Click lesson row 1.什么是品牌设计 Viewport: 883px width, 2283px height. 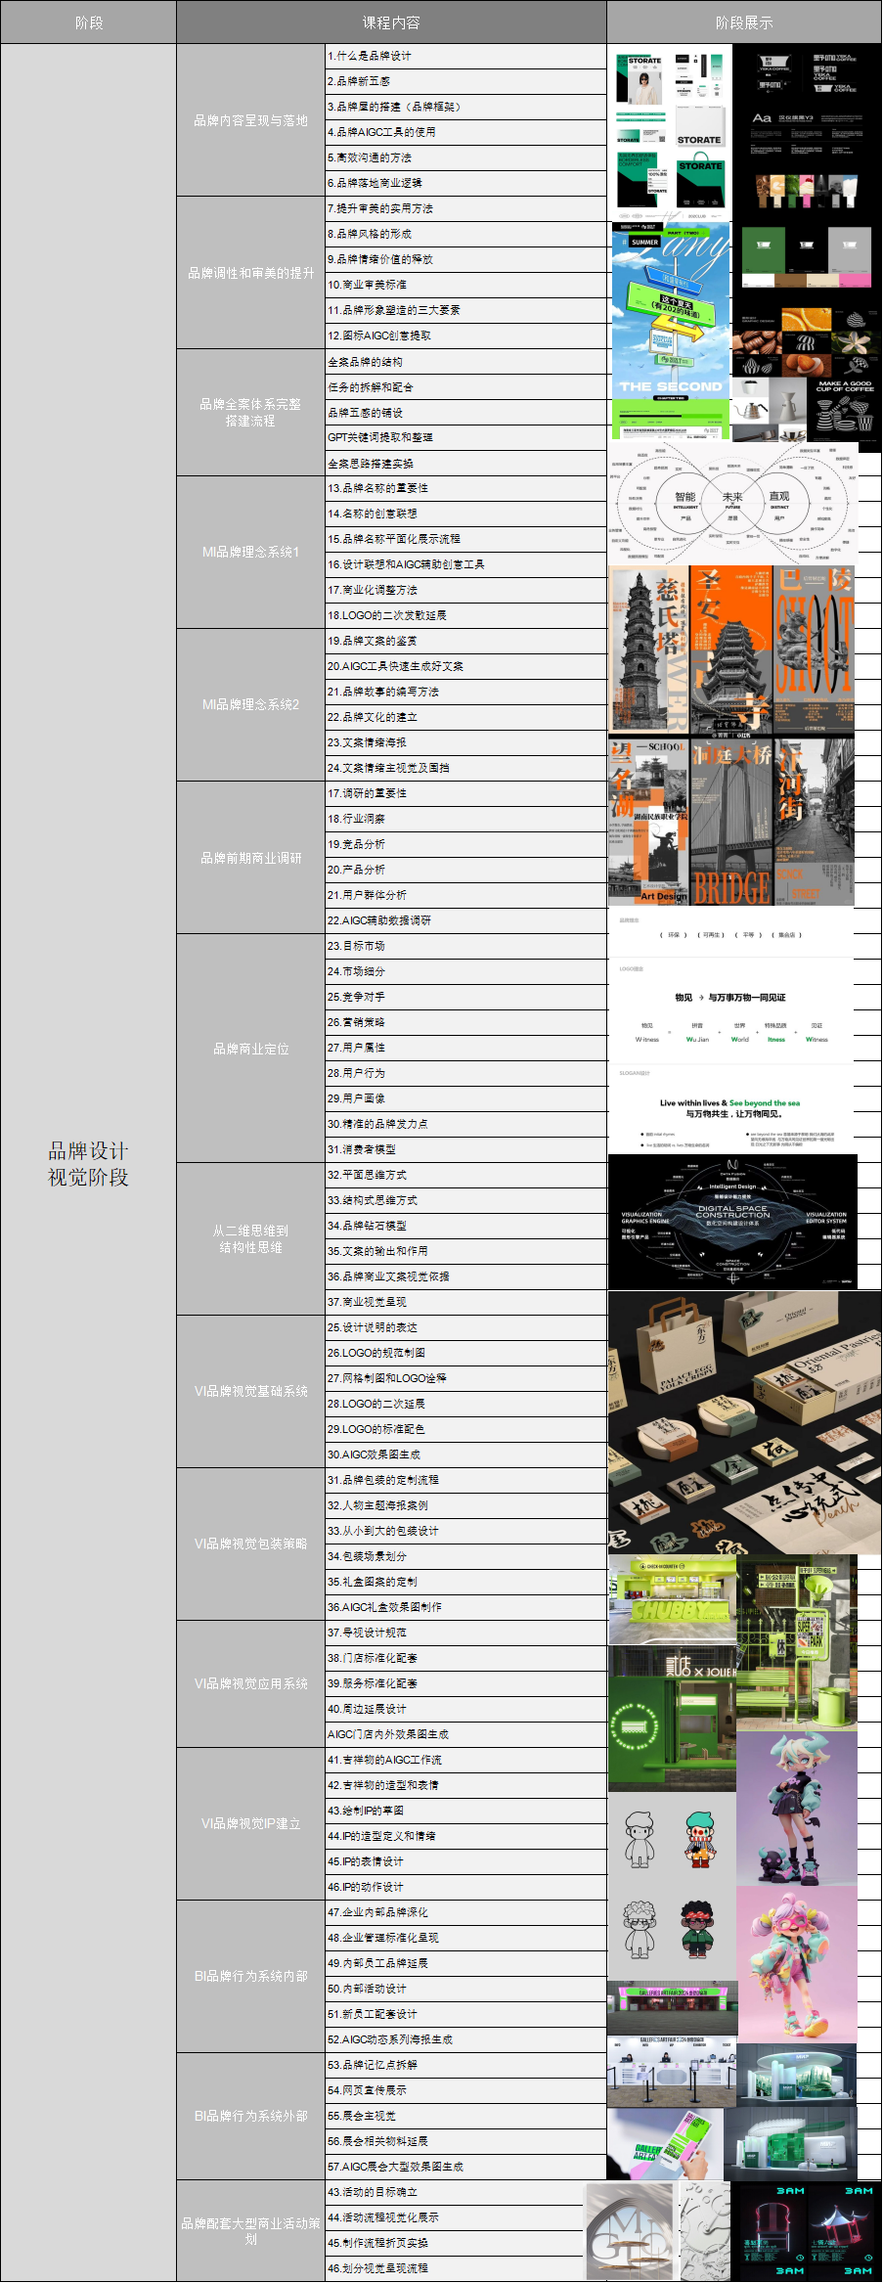[465, 56]
